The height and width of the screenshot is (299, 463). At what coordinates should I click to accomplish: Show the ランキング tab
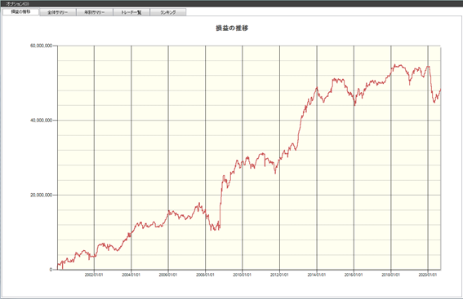point(168,12)
